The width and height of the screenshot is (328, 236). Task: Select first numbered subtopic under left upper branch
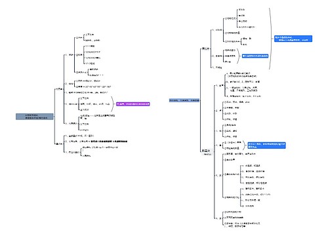click(x=69, y=55)
